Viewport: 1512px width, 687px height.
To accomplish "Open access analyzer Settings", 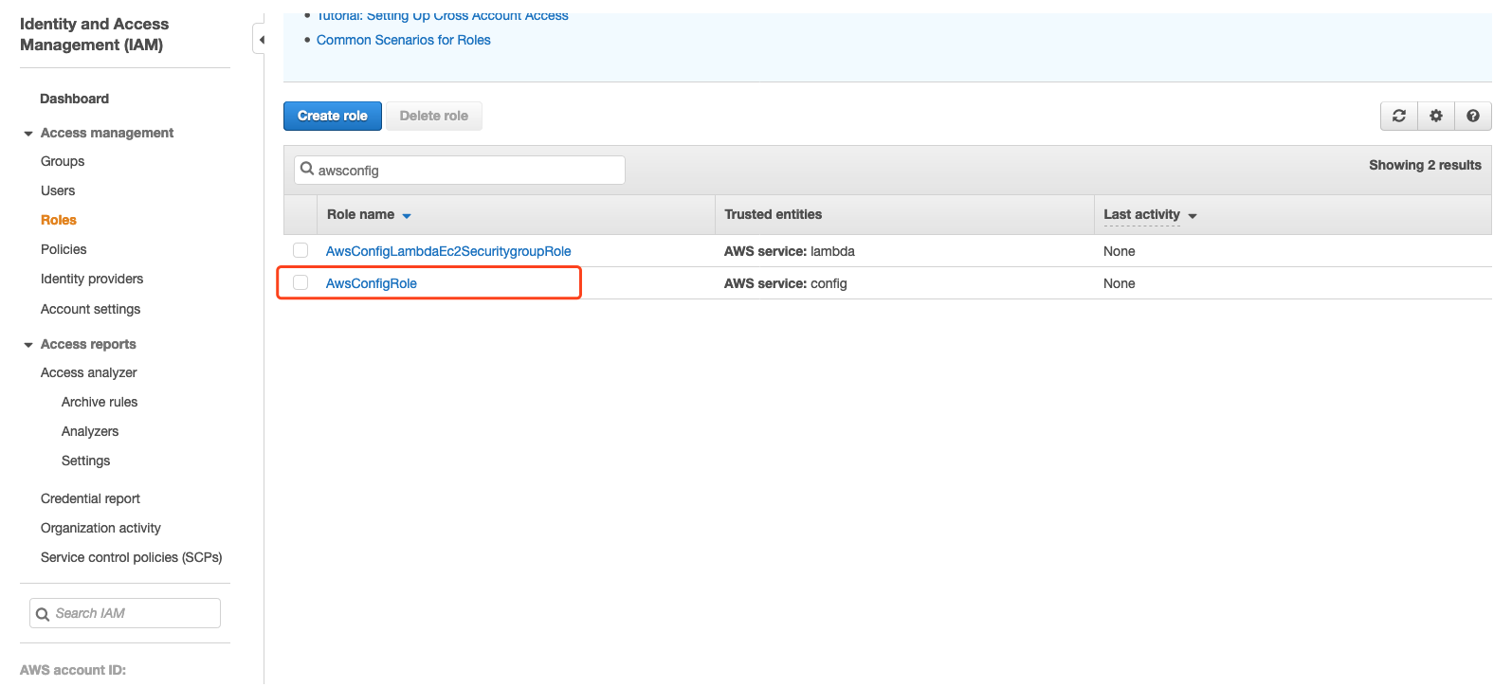I will click(85, 461).
